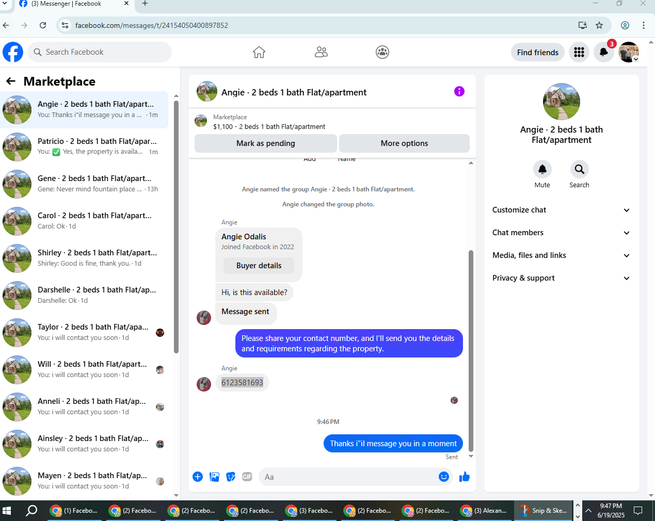Open Will conversation in list

[85, 369]
